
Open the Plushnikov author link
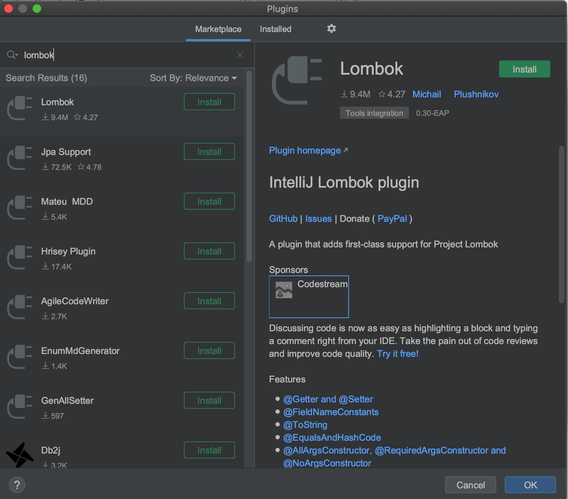pos(476,94)
